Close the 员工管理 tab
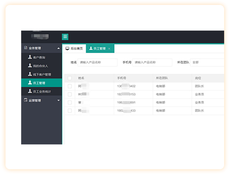 tap(109, 48)
